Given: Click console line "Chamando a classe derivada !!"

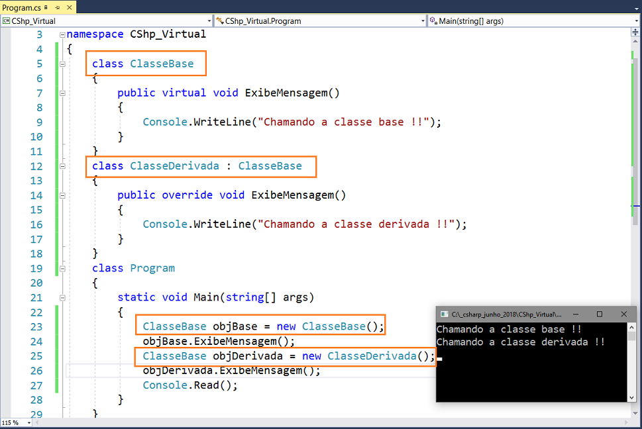Looking at the screenshot, I should 520,342.
